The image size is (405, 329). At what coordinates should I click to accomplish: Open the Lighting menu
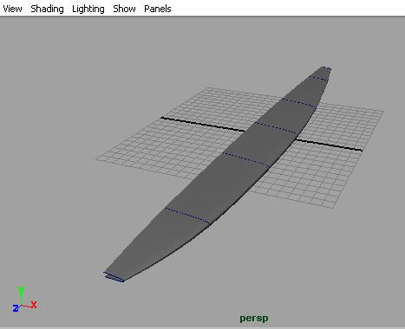pos(88,9)
